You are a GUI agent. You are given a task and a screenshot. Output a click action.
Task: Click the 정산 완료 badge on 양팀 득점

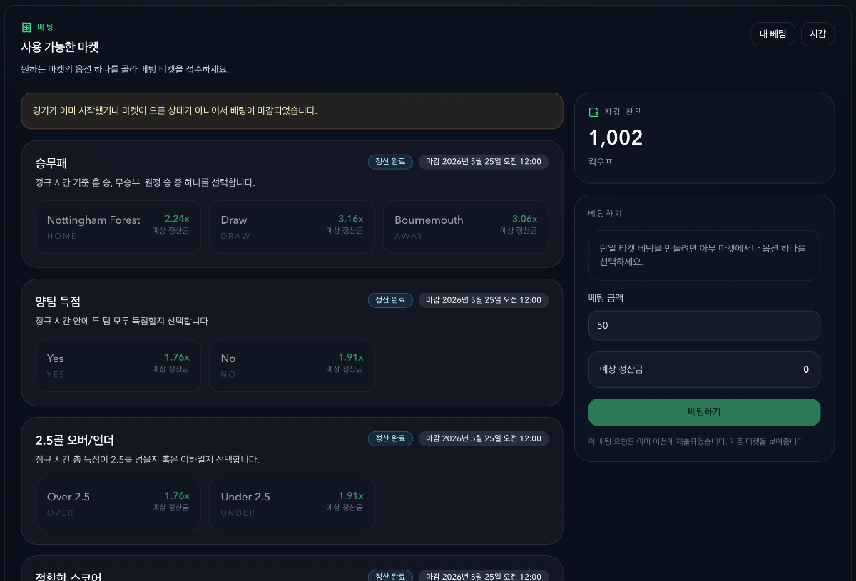[x=390, y=300]
